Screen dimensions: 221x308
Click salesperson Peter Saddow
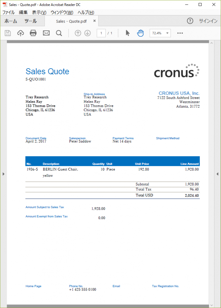pos(80,141)
